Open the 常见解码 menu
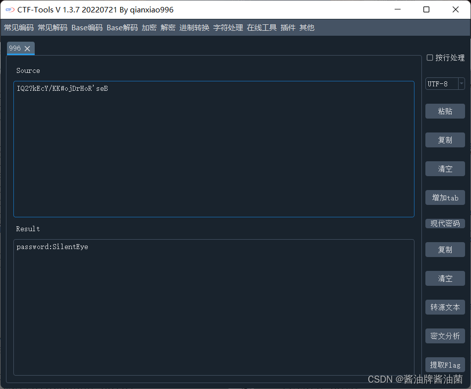The height and width of the screenshot is (389, 471). tap(53, 28)
